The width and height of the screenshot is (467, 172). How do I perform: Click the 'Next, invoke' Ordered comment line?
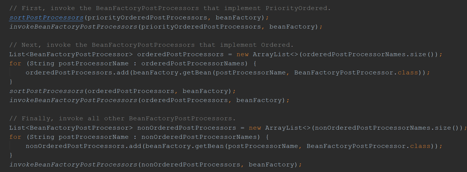point(151,45)
